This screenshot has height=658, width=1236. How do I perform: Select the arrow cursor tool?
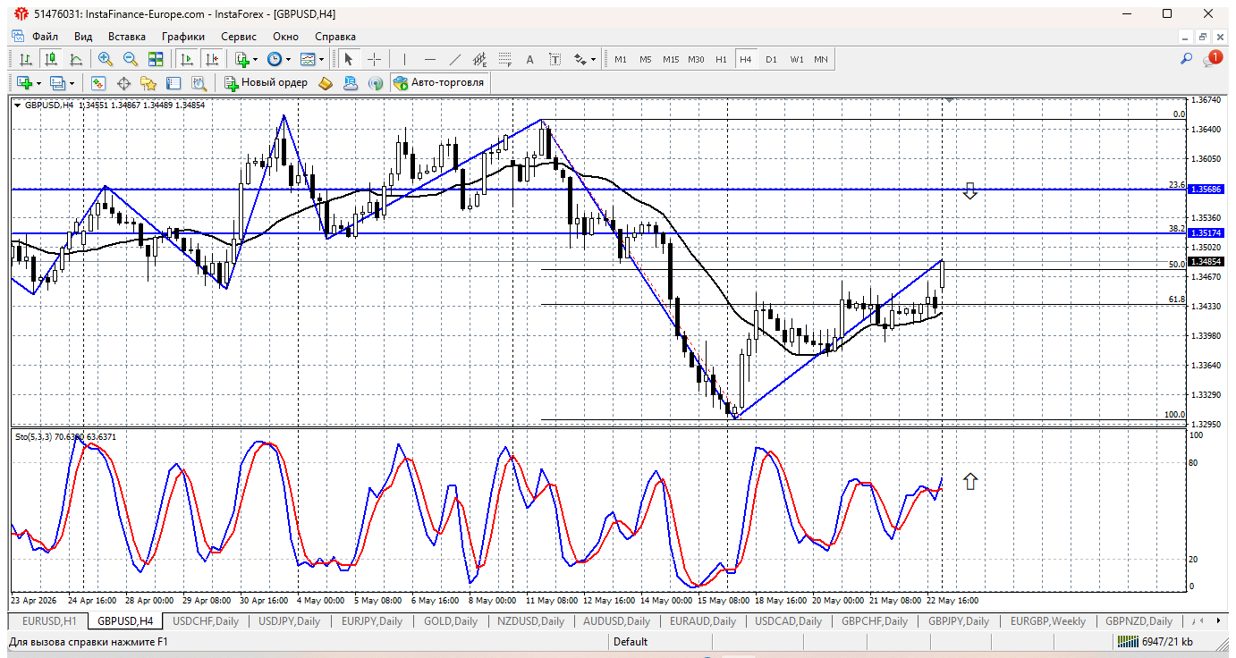pos(349,59)
